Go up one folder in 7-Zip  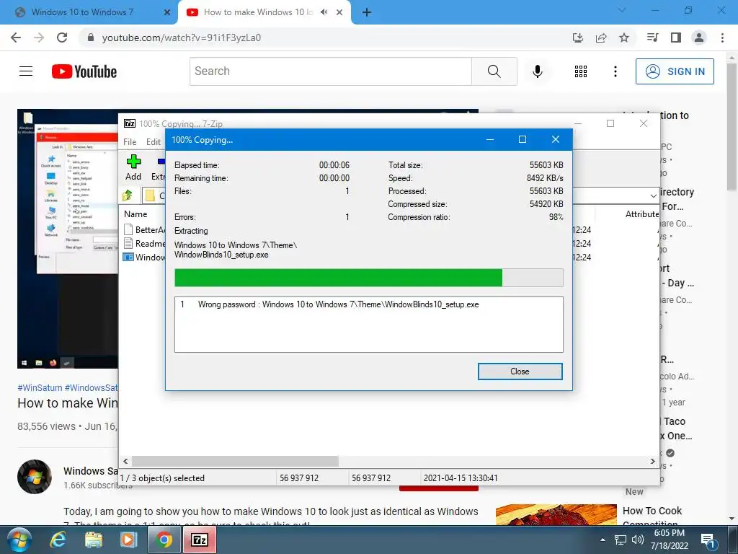(x=128, y=195)
